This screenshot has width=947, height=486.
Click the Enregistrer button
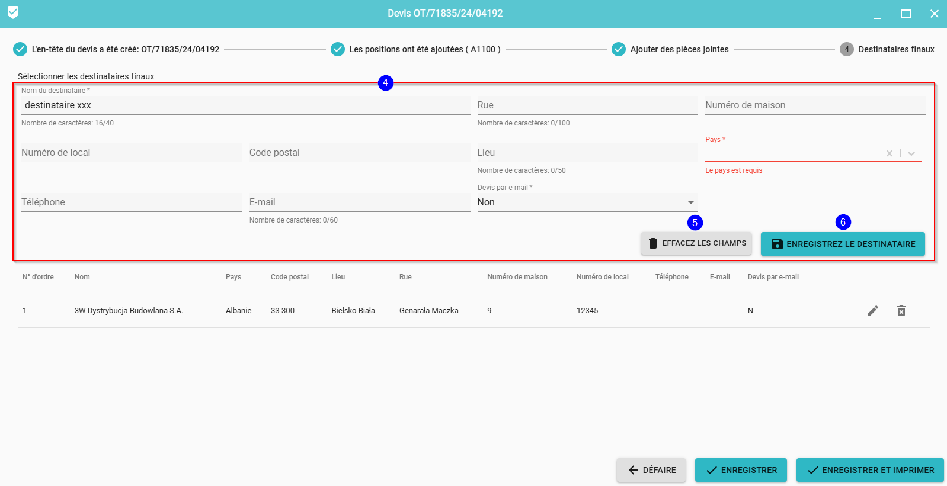[741, 470]
